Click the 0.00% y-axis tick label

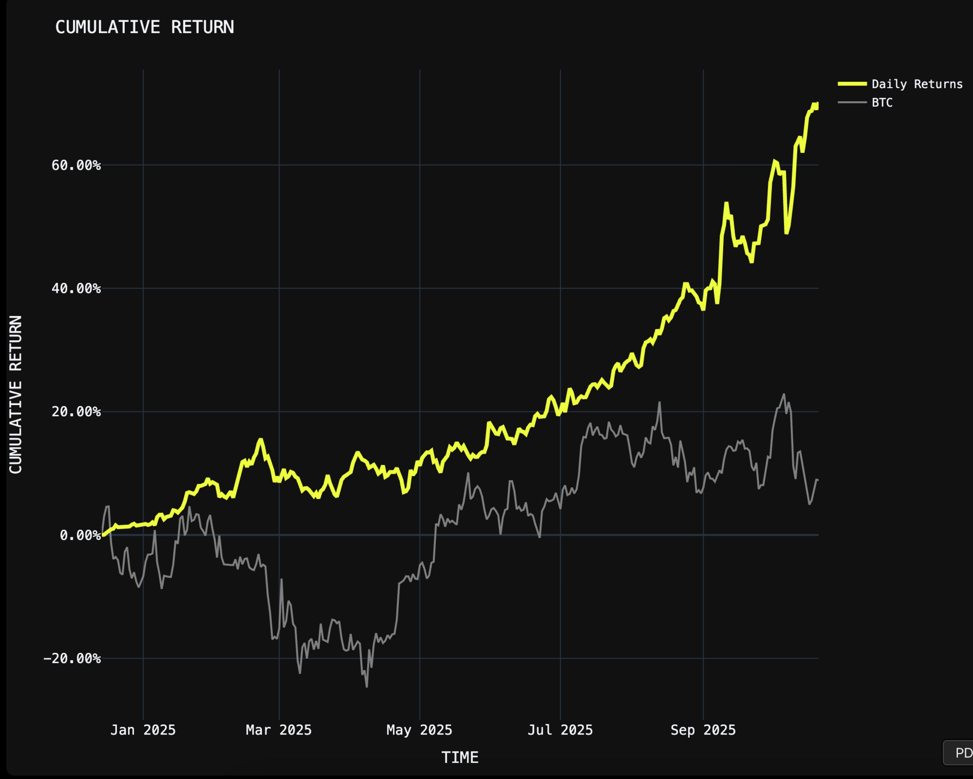tap(80, 535)
